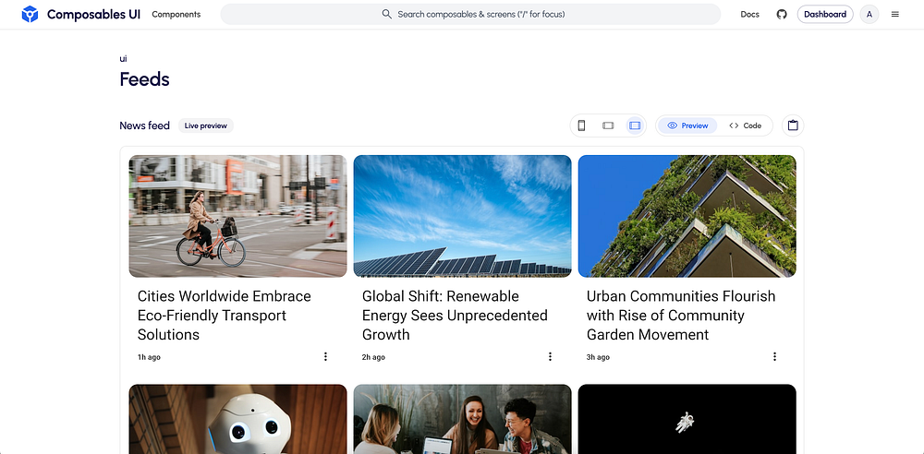
Task: Click the clipboard icon beside the Code tab
Action: click(x=793, y=125)
